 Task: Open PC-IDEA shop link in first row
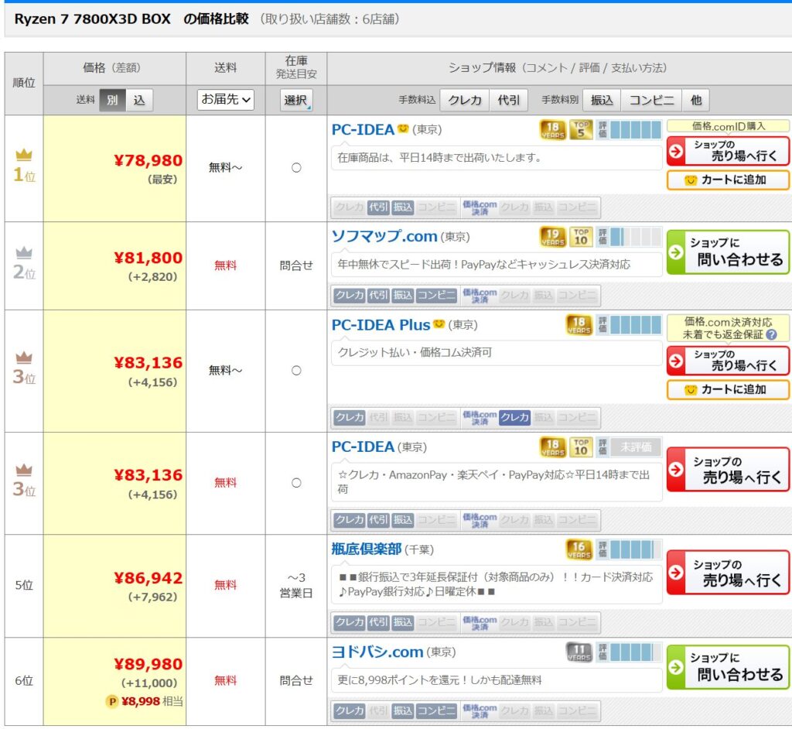363,130
